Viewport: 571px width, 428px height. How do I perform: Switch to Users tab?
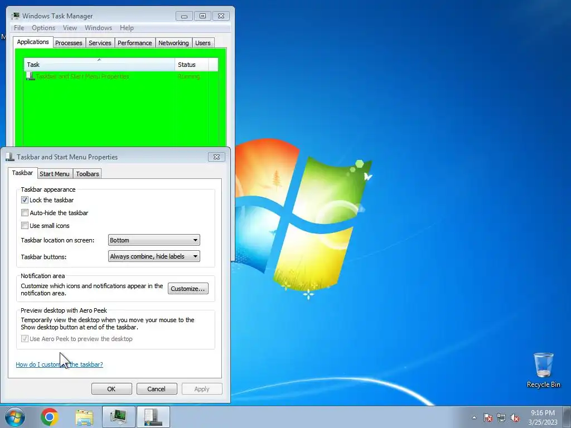203,43
